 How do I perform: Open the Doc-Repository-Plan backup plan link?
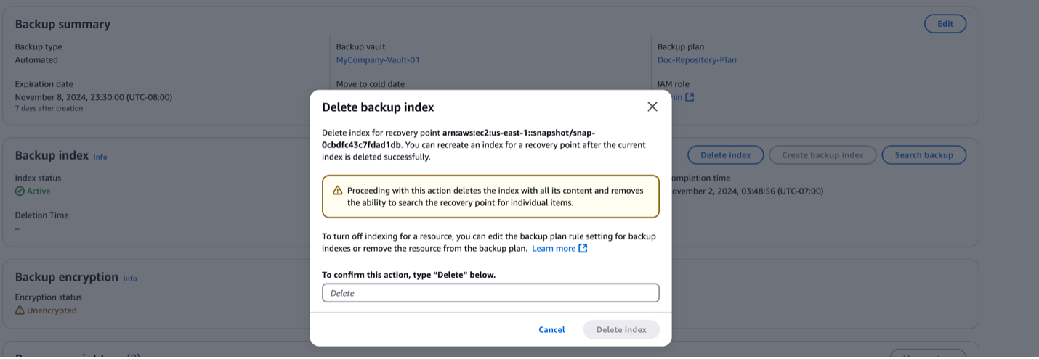(x=697, y=60)
